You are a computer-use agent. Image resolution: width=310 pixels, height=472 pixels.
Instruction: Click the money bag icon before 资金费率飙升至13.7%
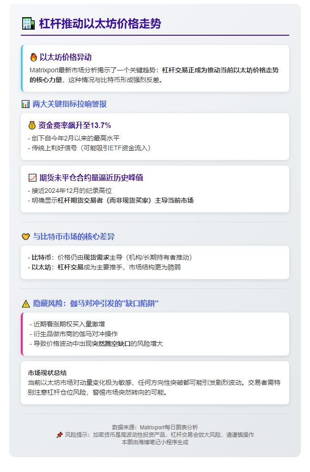(32, 125)
